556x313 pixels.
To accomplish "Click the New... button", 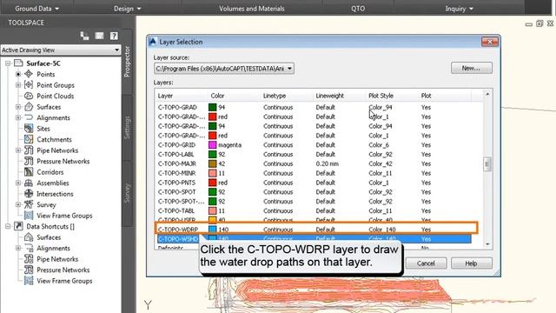I will 471,68.
